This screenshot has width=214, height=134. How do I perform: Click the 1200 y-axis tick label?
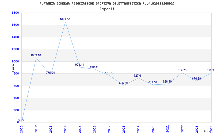(x=15, y=49)
